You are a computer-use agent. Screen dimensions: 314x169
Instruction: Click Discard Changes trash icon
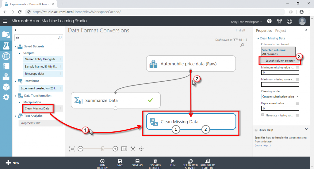click(155, 164)
